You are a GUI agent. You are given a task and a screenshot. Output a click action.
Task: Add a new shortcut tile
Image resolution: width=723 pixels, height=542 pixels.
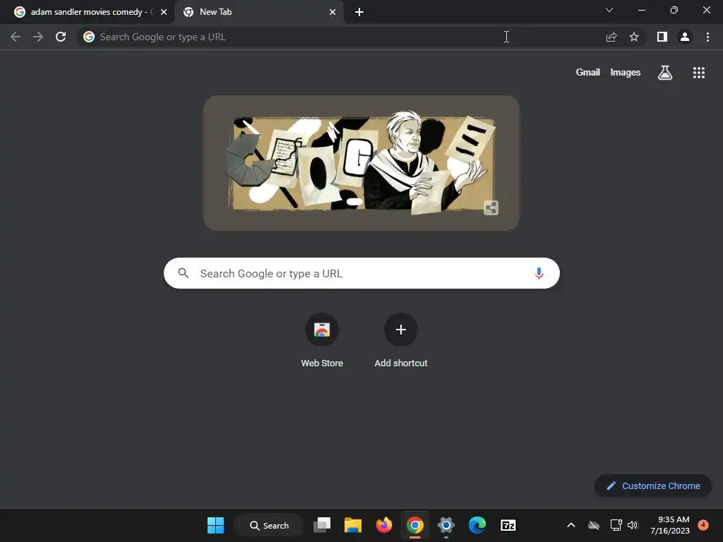click(401, 340)
